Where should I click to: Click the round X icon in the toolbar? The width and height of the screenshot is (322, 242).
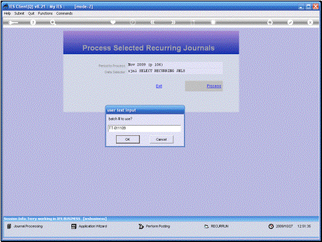pyautogui.click(x=310, y=22)
